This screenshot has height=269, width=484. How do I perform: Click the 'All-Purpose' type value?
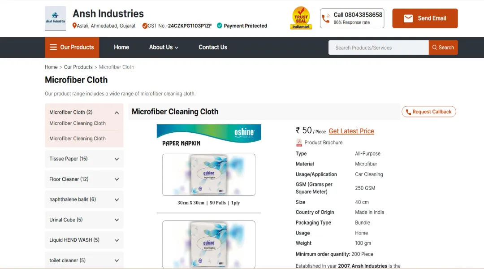click(367, 153)
